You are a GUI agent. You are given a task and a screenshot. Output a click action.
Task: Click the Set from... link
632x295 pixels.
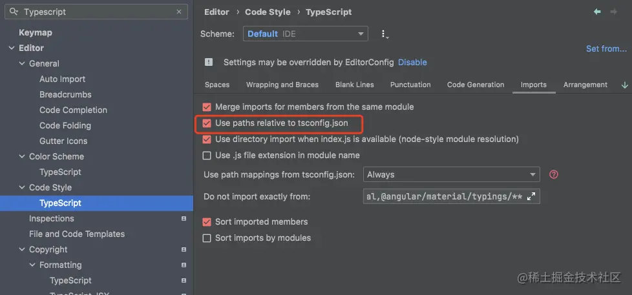606,48
